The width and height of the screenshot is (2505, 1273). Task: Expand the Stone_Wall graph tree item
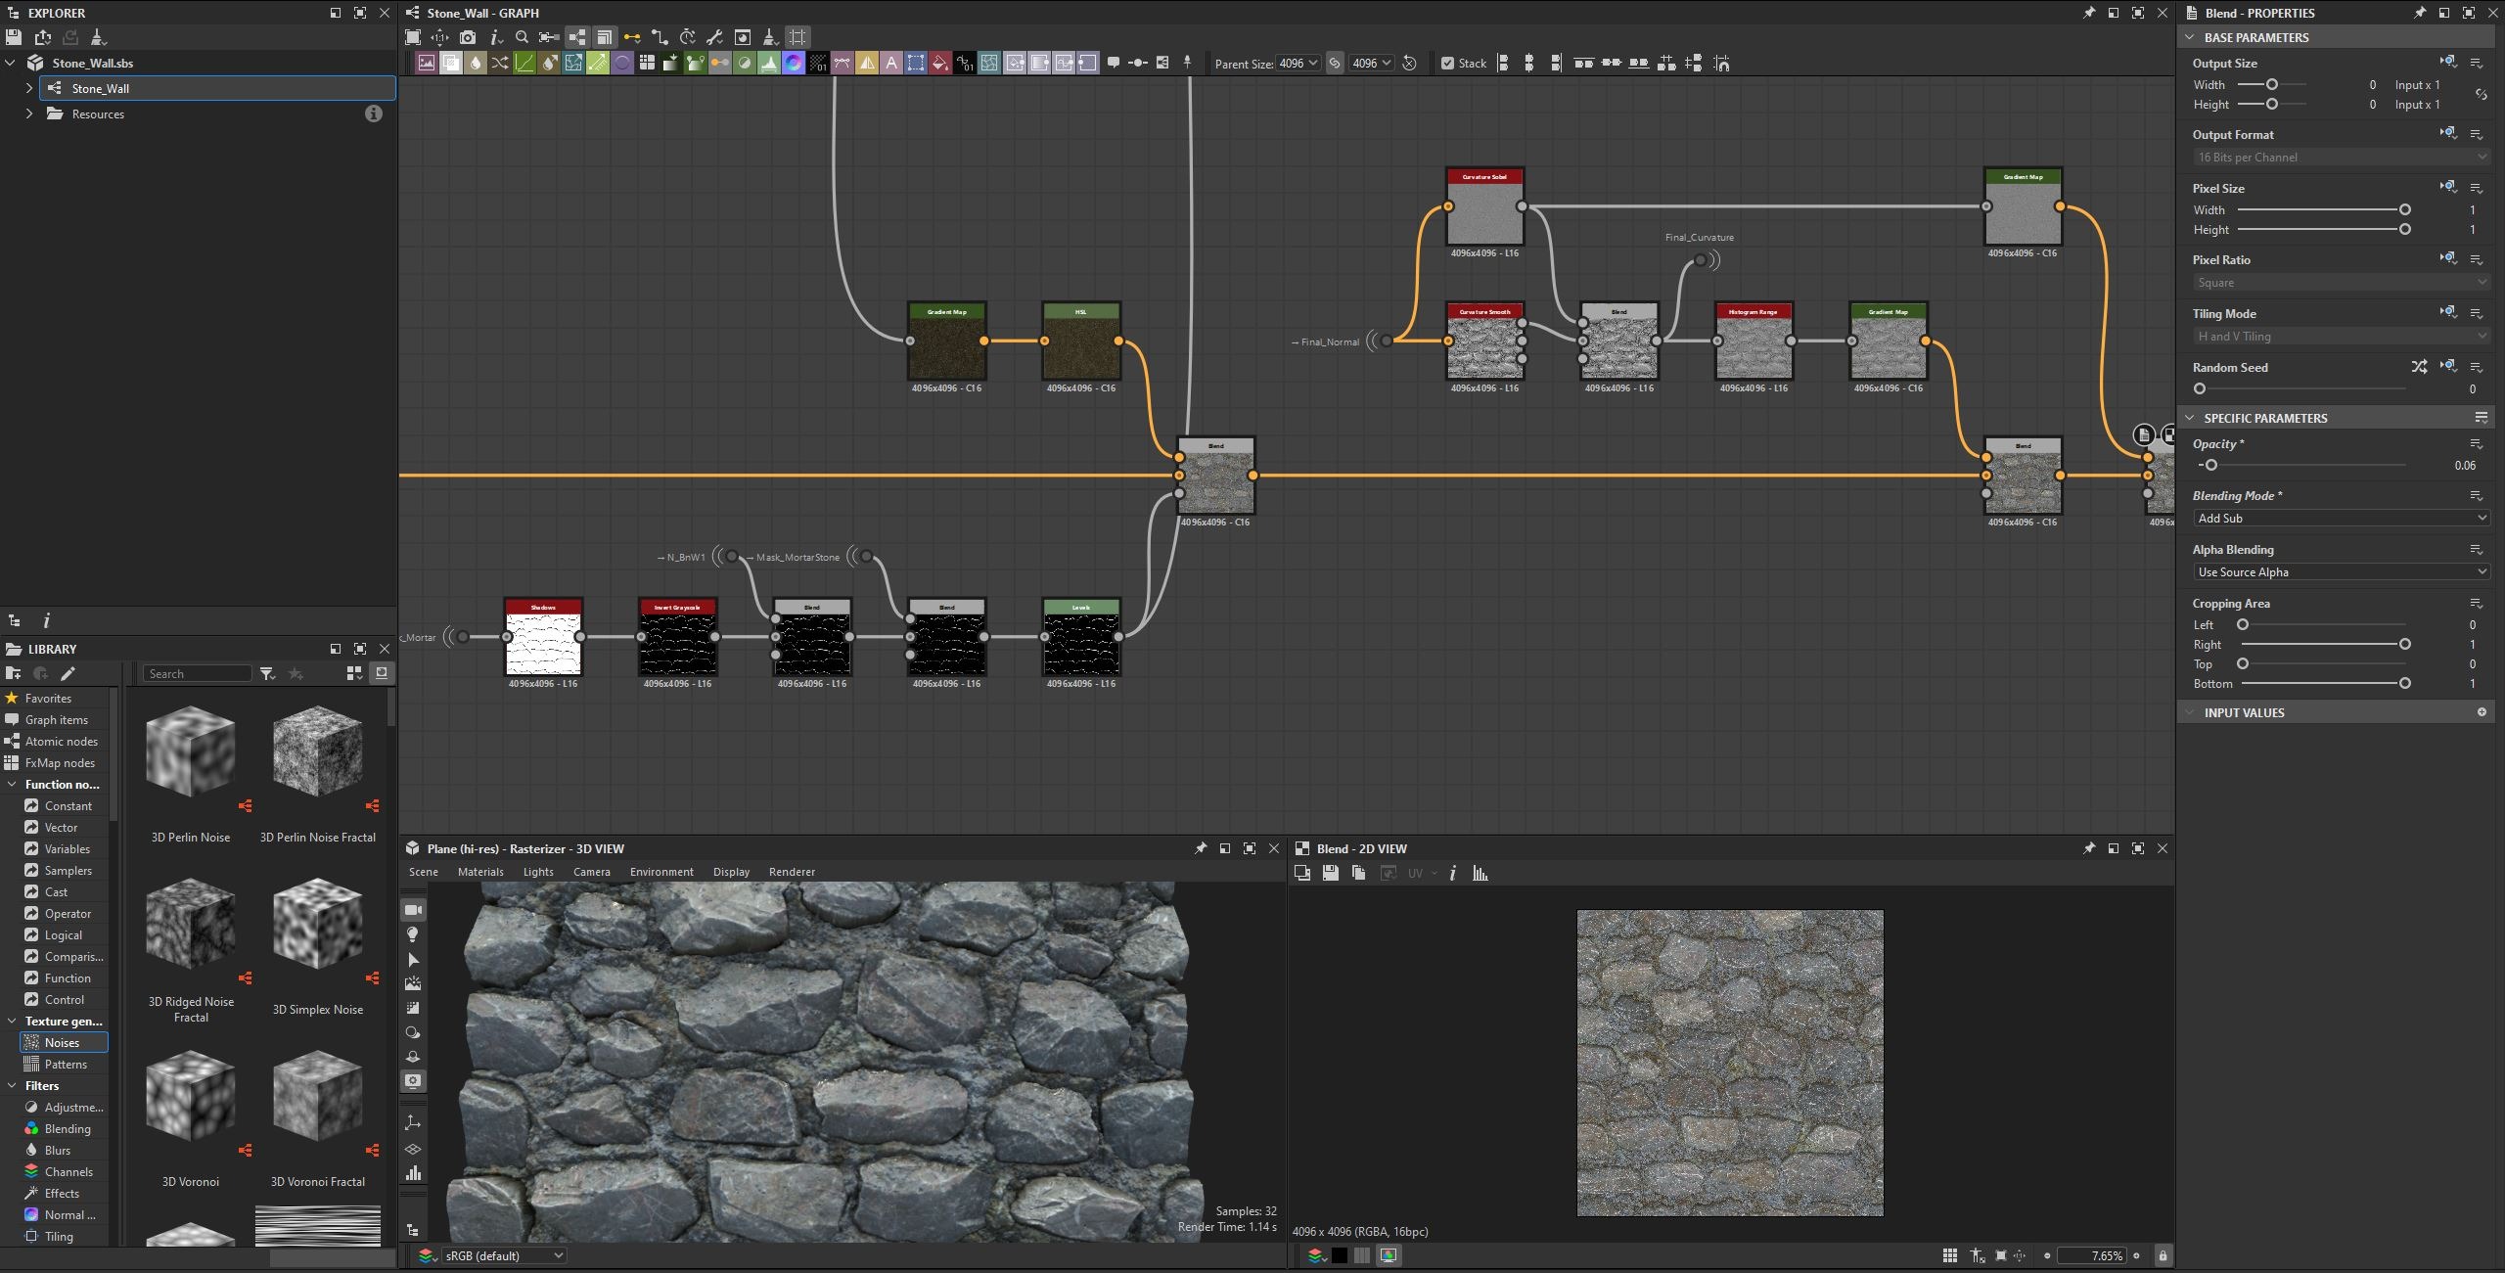coord(29,88)
